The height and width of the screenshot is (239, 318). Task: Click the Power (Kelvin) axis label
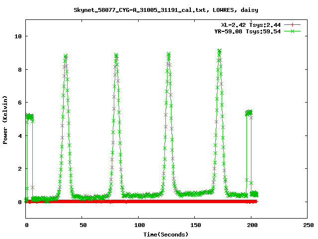click(5, 119)
